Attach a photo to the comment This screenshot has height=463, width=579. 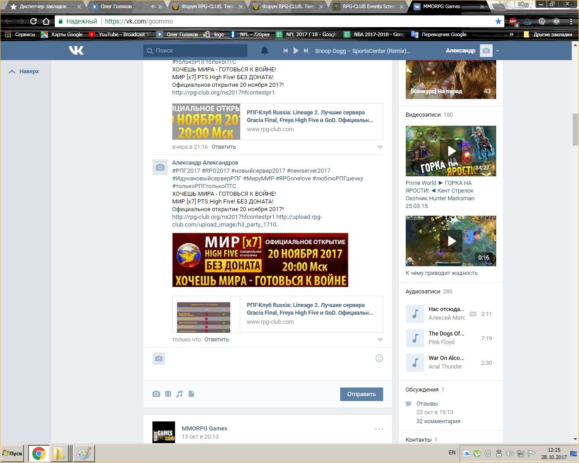(156, 394)
